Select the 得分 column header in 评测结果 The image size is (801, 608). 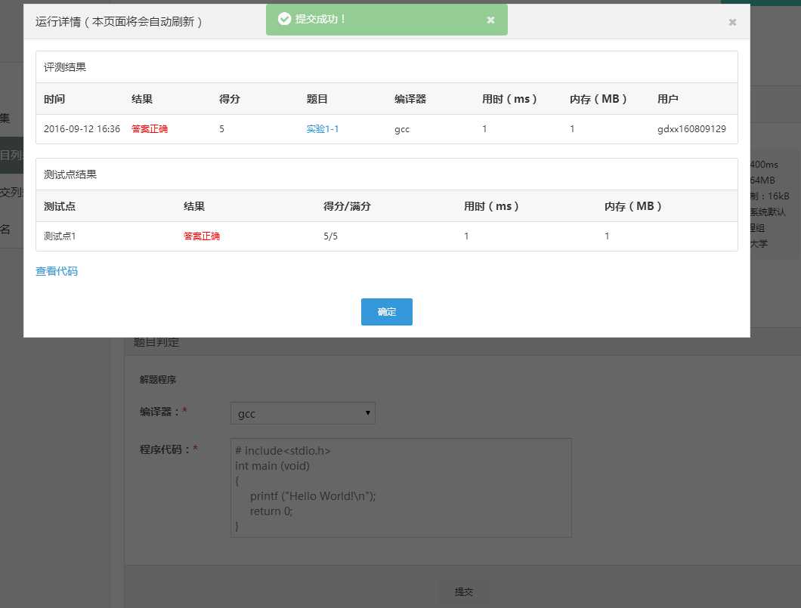230,99
